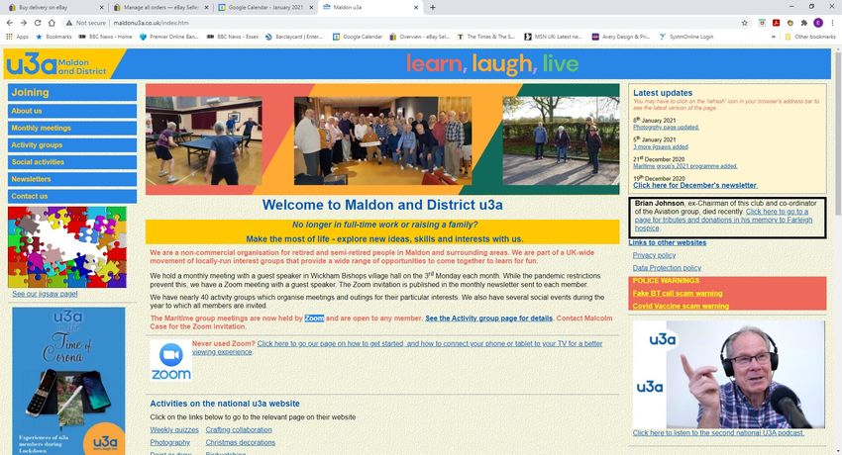Close the Buy delivery on eBay tab
This screenshot has height=455, width=842.
pyautogui.click(x=102, y=8)
